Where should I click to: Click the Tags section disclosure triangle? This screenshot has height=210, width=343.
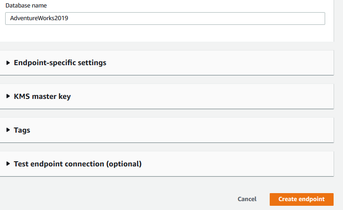(x=8, y=130)
